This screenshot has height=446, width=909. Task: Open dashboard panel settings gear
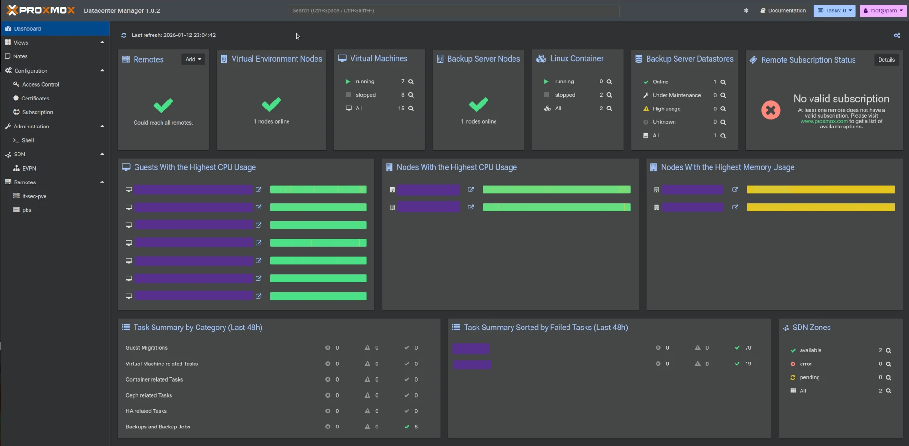(897, 35)
